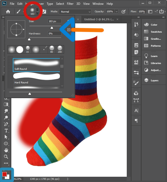This screenshot has height=182, width=167.
Task: Open the Character panel icon
Action: [x=136, y=110]
